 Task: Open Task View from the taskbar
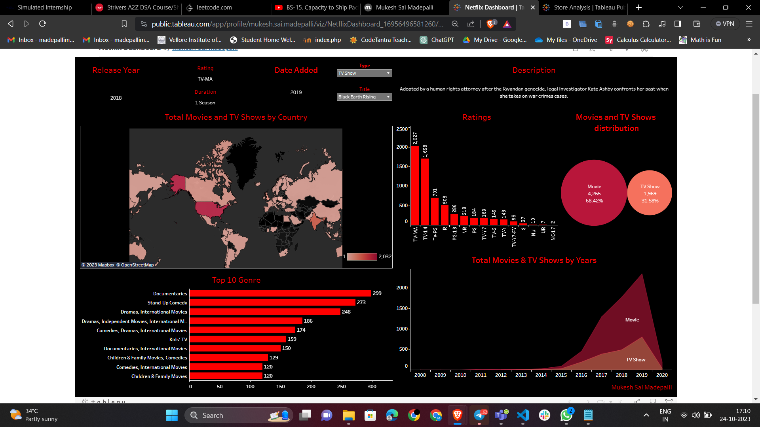[x=305, y=415]
